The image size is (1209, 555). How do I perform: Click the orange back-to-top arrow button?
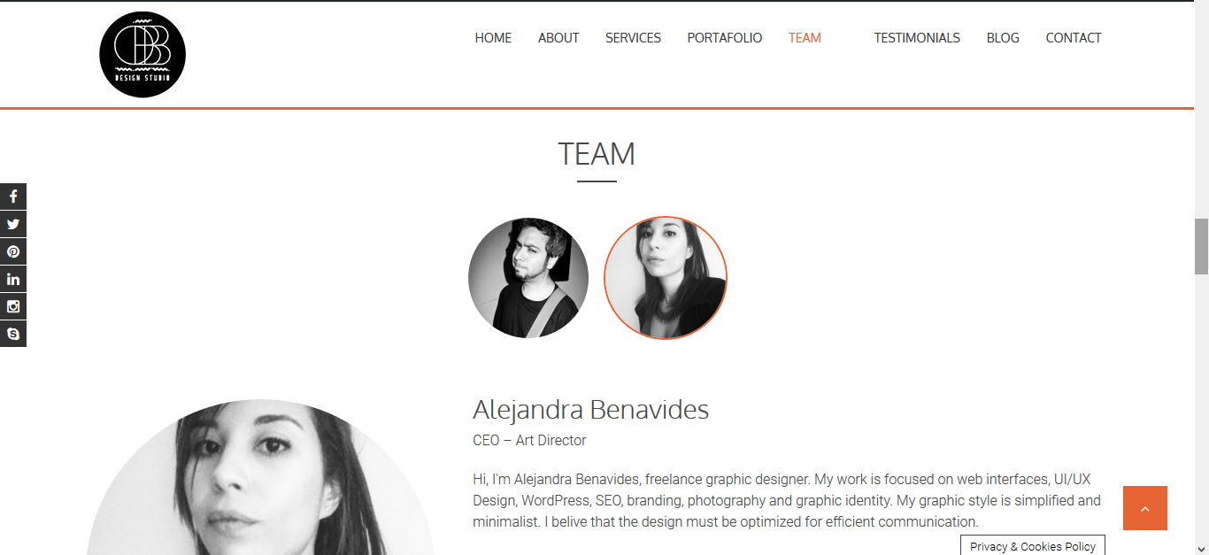pos(1145,508)
